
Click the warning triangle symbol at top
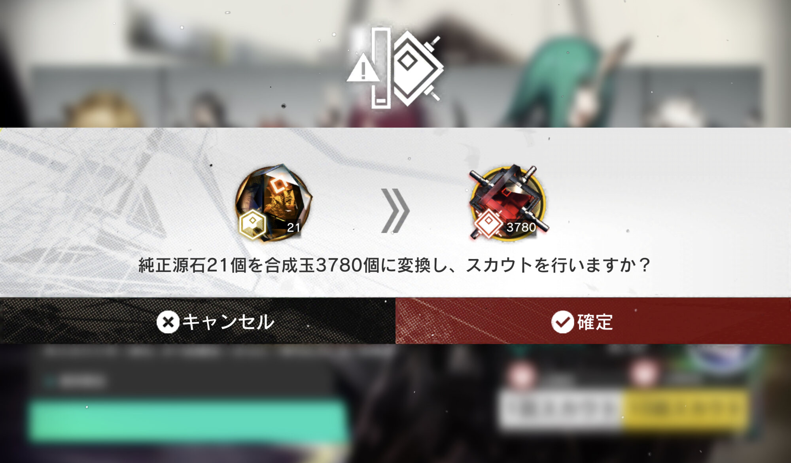(363, 68)
